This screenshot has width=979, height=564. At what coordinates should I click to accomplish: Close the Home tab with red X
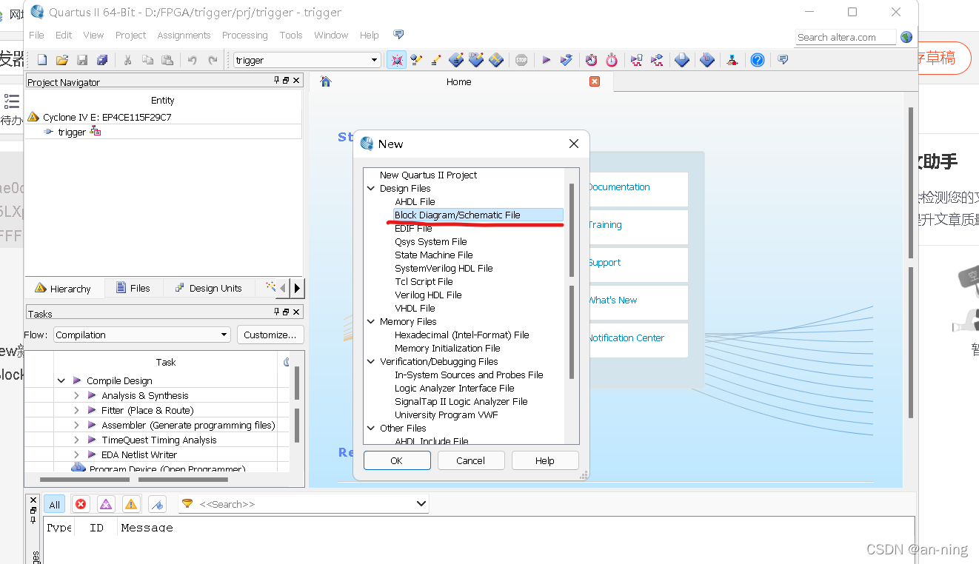point(595,81)
